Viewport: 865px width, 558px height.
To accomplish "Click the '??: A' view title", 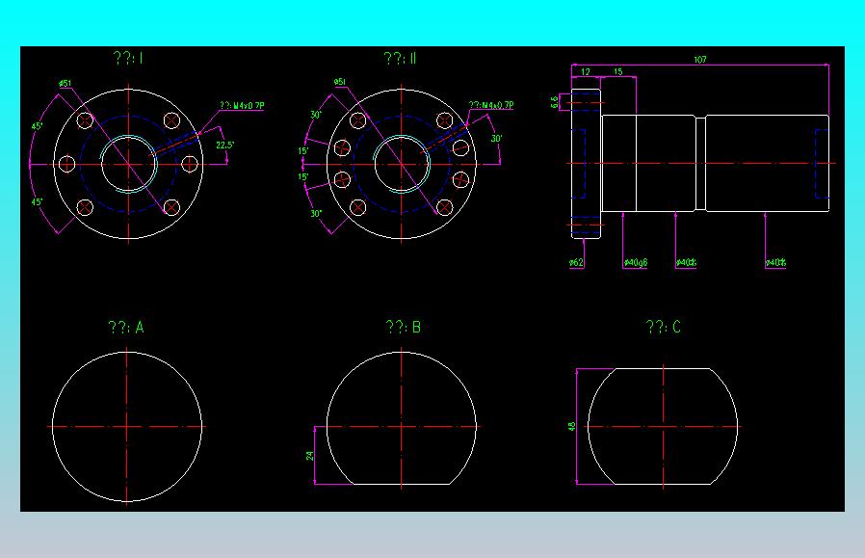I will click(126, 328).
